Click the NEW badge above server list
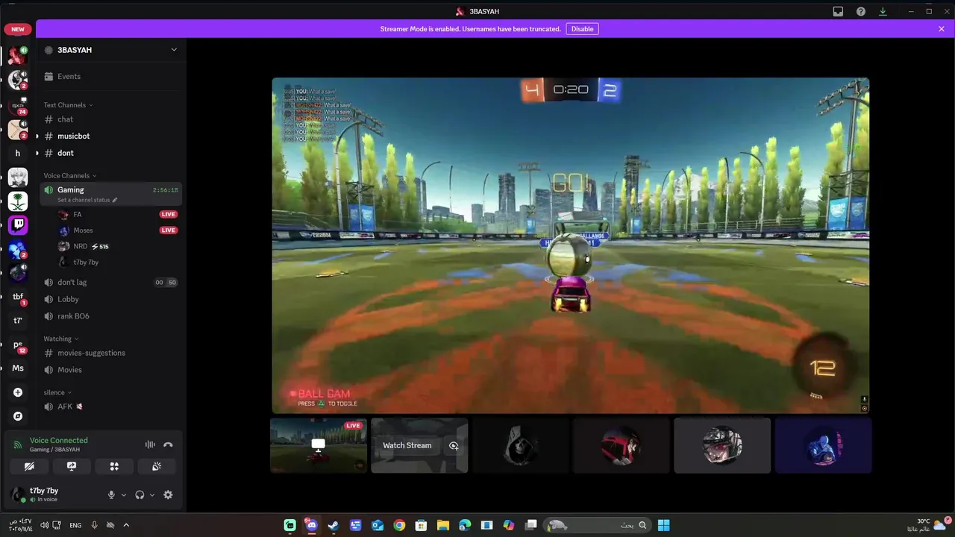Viewport: 955px width, 537px height. point(18,29)
